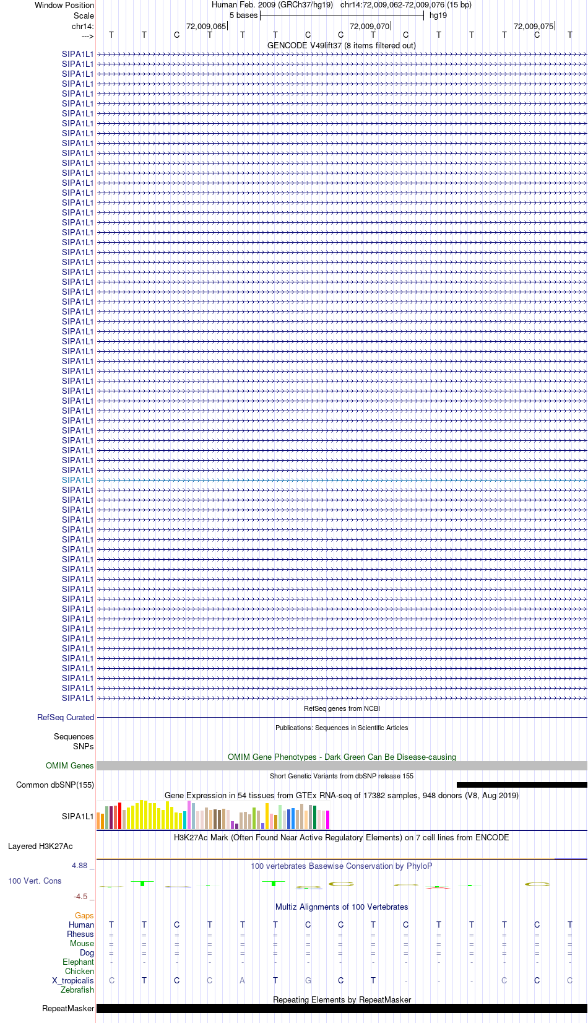Click the Dog alignment row label
The width and height of the screenshot is (588, 1023).
(87, 952)
